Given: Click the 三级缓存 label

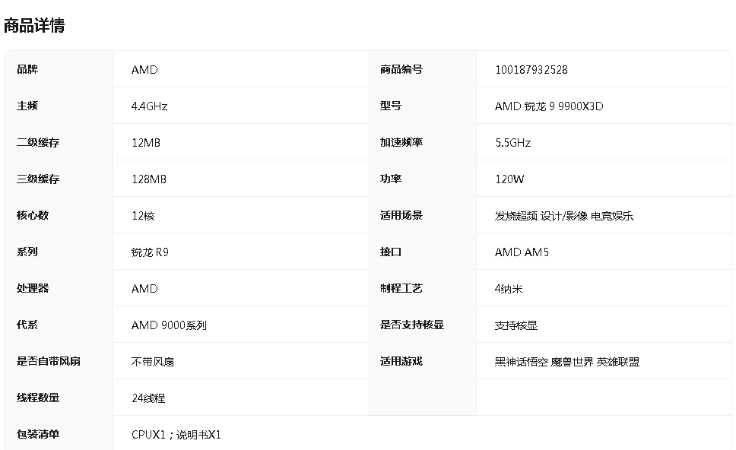Looking at the screenshot, I should coord(38,179).
